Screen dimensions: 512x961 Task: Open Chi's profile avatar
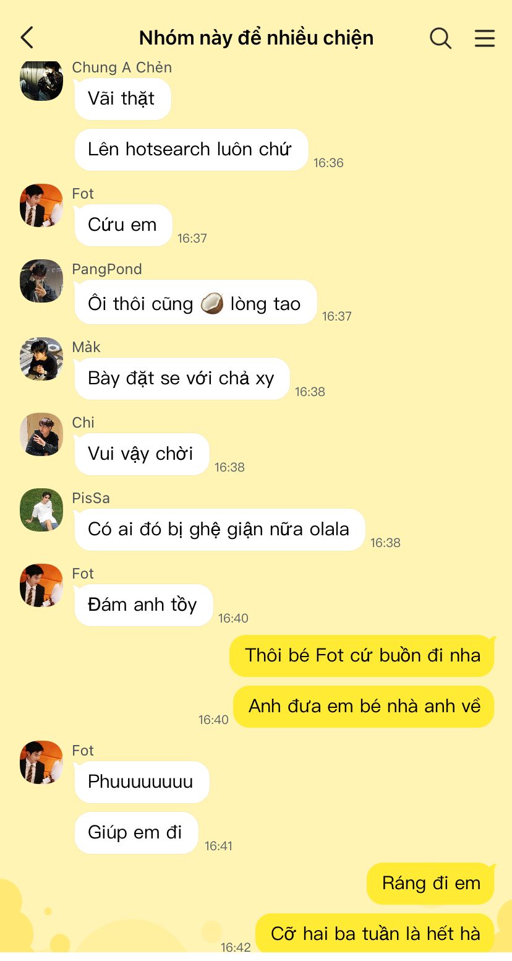click(41, 434)
